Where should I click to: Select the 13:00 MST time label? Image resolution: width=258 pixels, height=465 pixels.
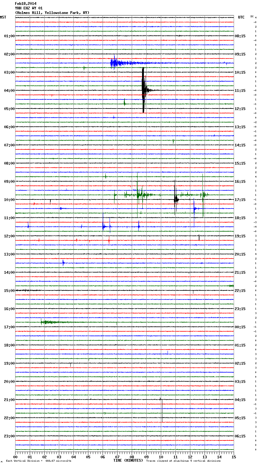9,254
